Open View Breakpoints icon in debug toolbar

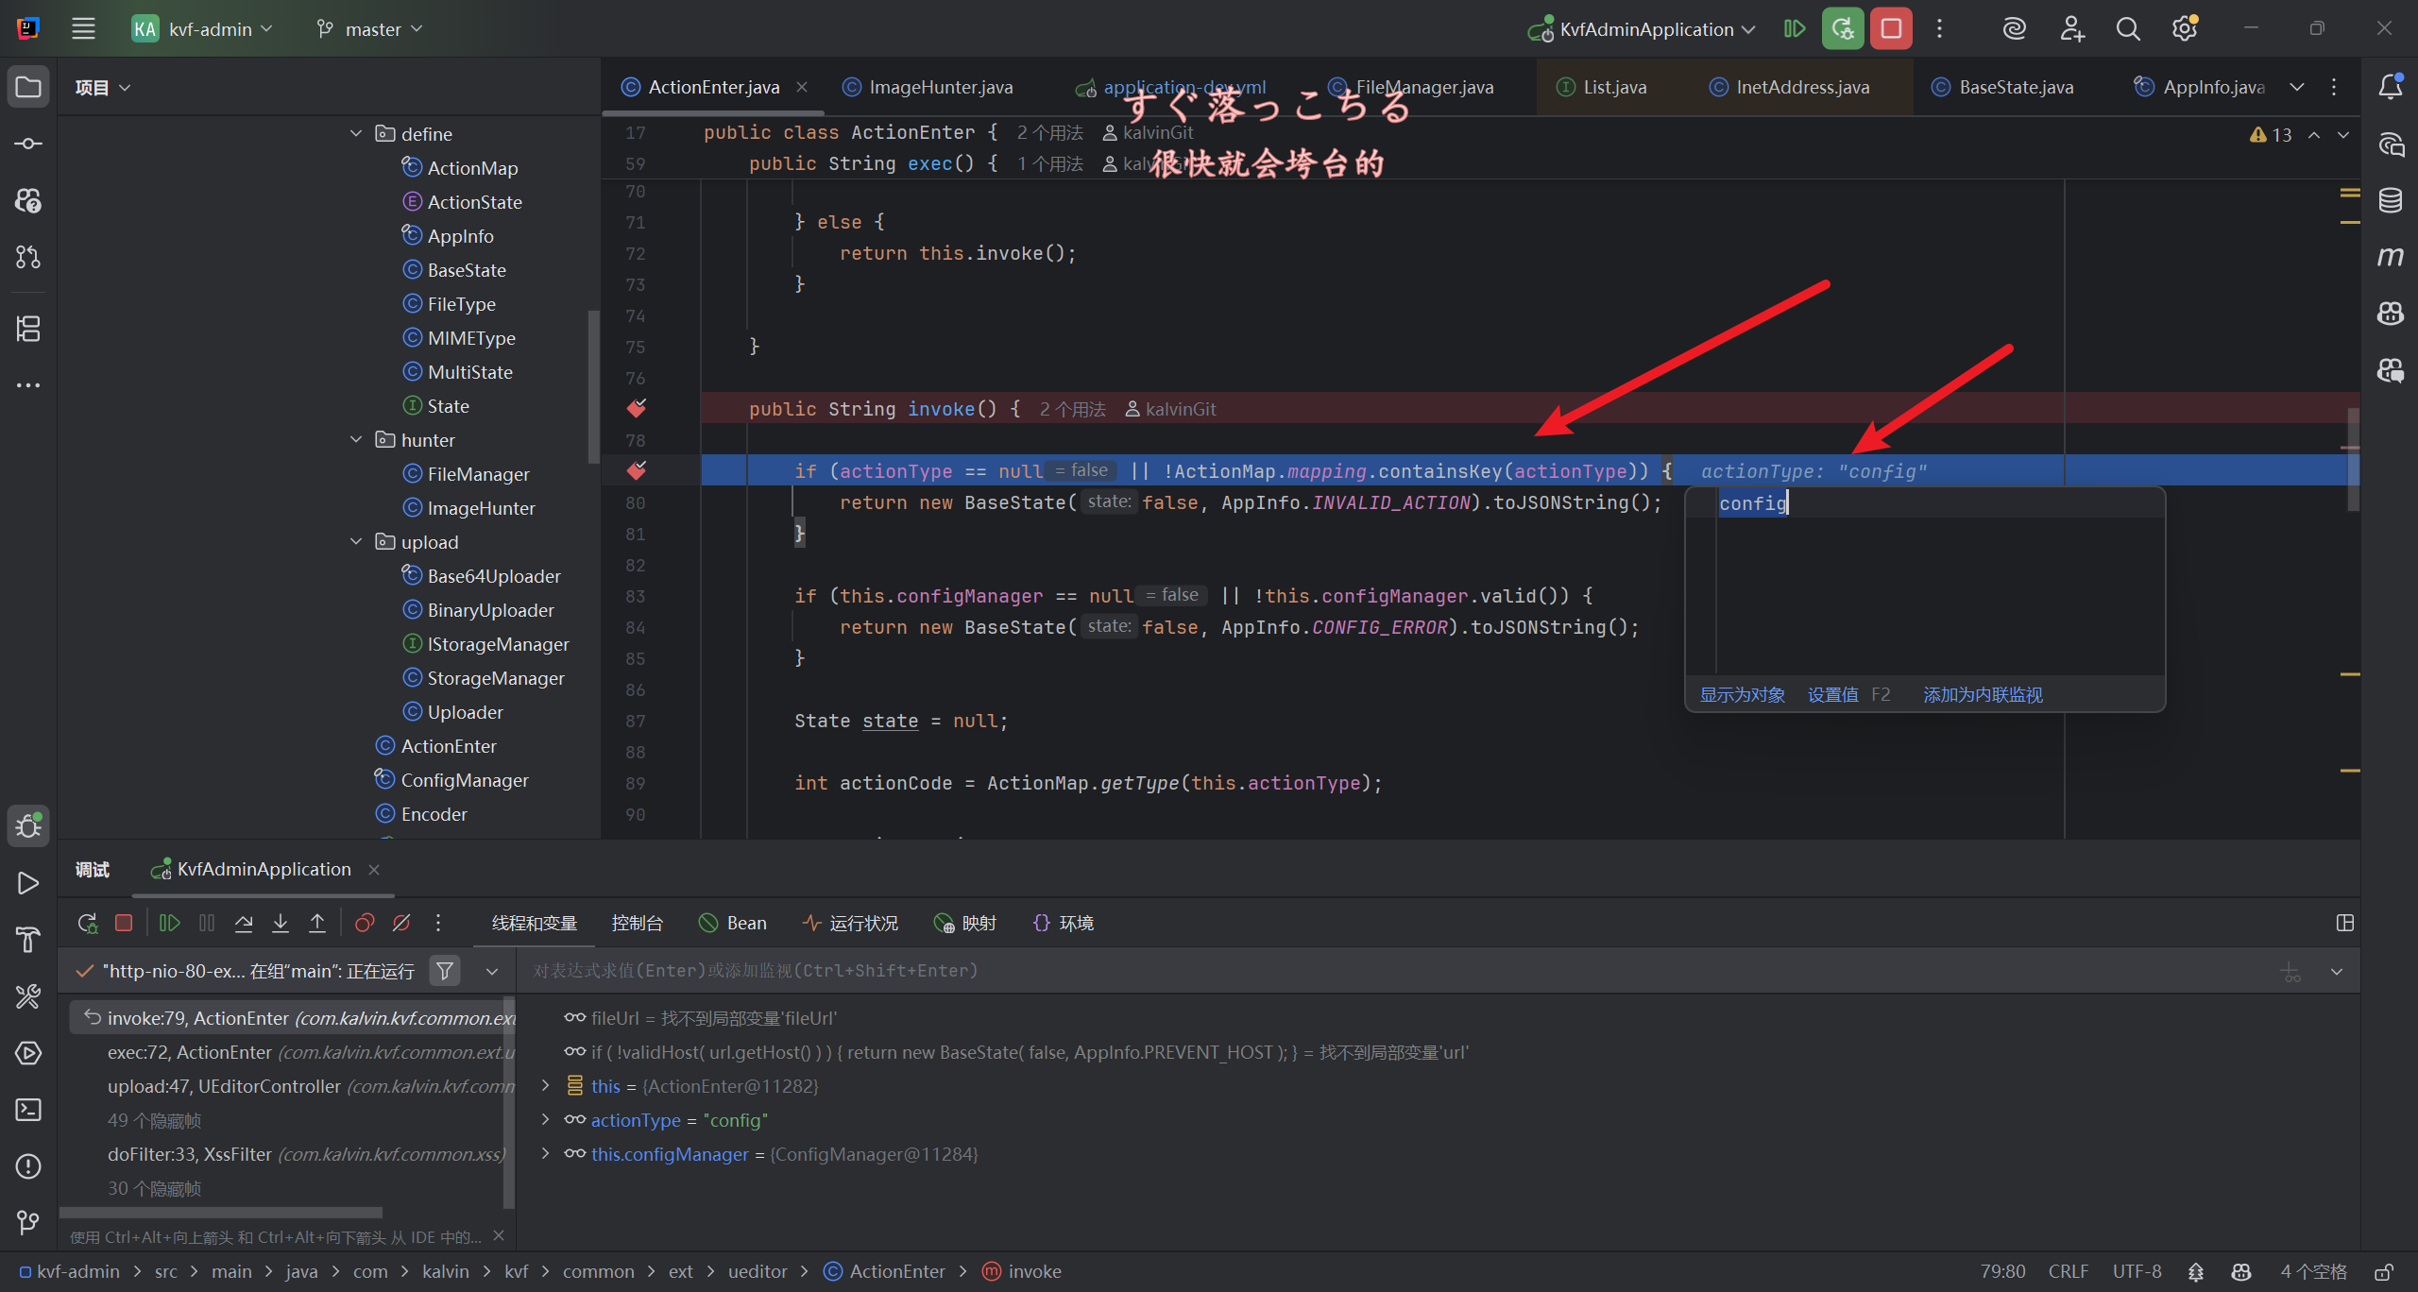365,923
